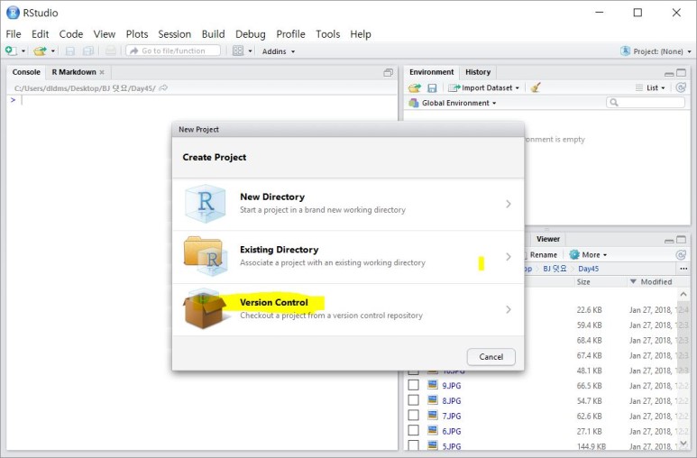
Task: Switch to the Console tab
Action: (26, 72)
